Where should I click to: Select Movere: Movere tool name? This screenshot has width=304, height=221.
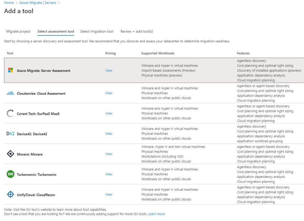click(x=30, y=154)
